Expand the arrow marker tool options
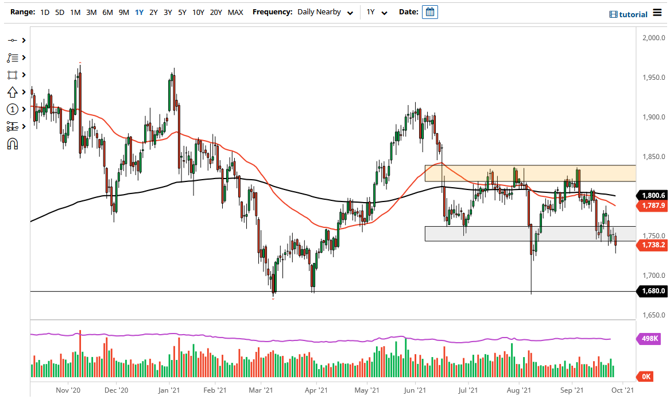The image size is (670, 403). [24, 92]
